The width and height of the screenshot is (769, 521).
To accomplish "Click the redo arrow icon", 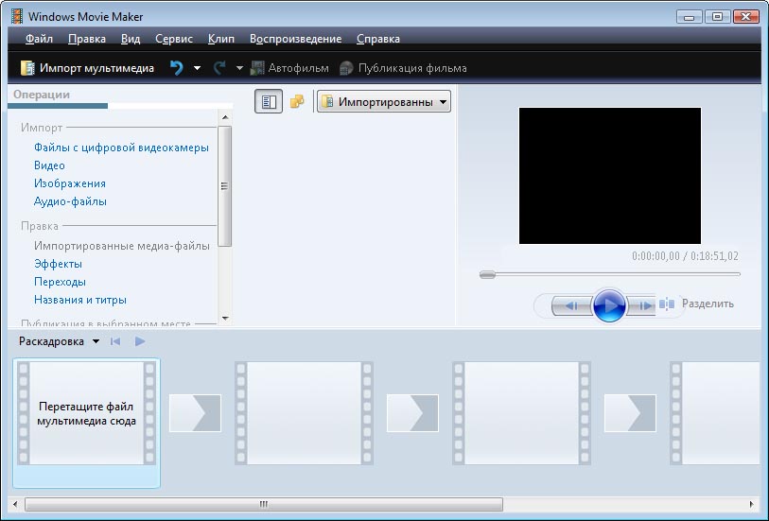I will click(219, 68).
